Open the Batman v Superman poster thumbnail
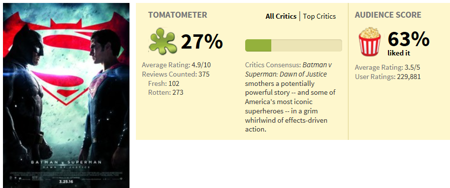 (66, 95)
